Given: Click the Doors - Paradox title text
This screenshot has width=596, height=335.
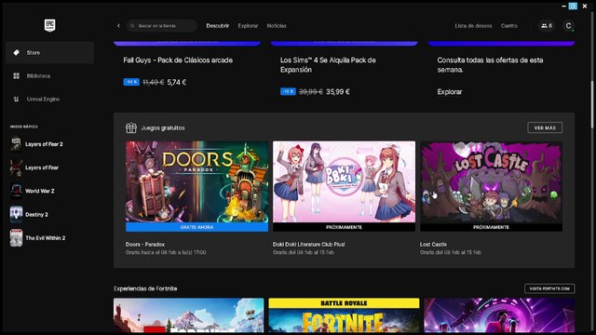Looking at the screenshot, I should (x=145, y=244).
